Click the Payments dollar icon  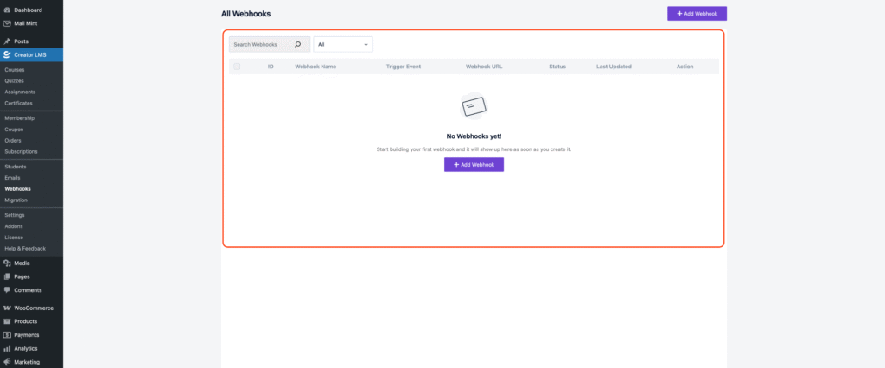(x=7, y=334)
